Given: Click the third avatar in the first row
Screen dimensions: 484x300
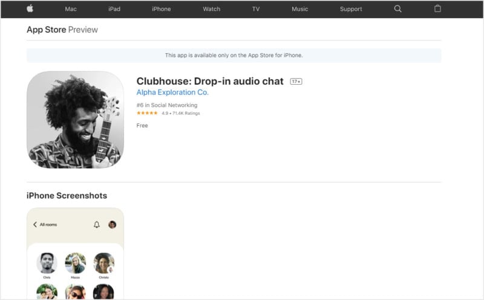Looking at the screenshot, I should [x=103, y=263].
